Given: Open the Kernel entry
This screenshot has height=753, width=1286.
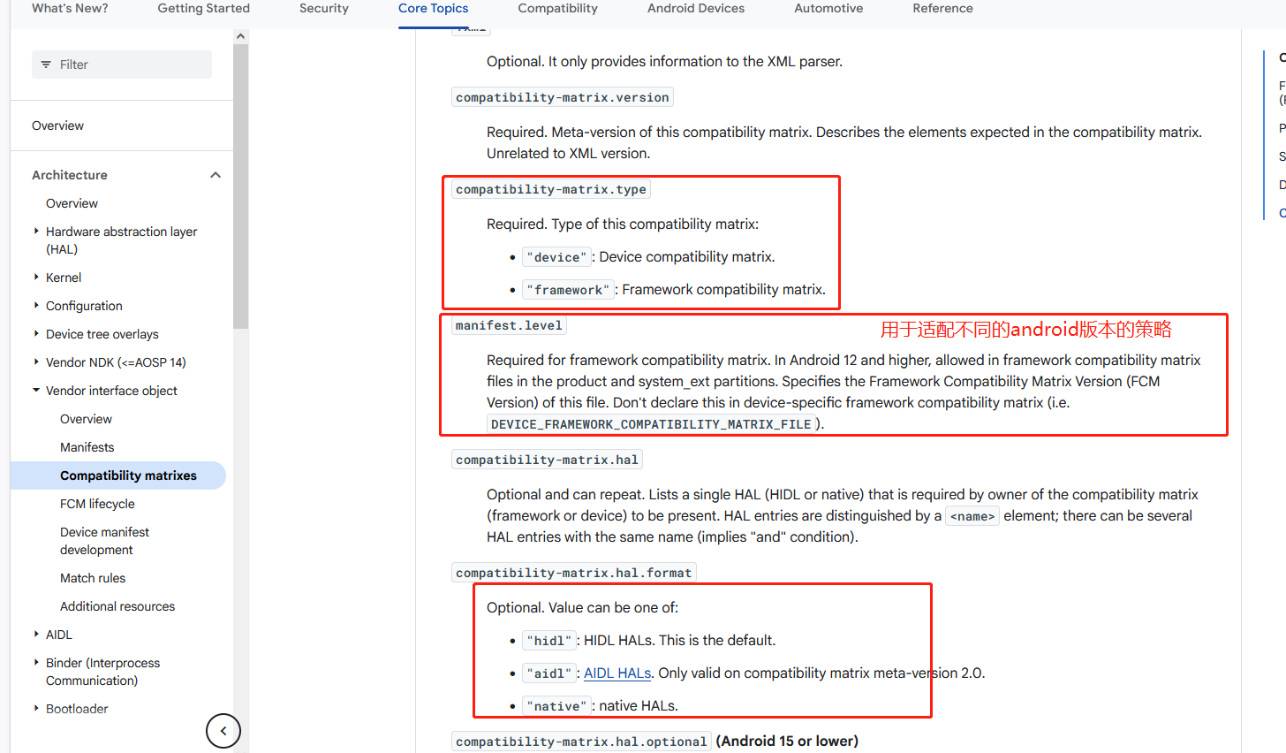Looking at the screenshot, I should tap(64, 278).
